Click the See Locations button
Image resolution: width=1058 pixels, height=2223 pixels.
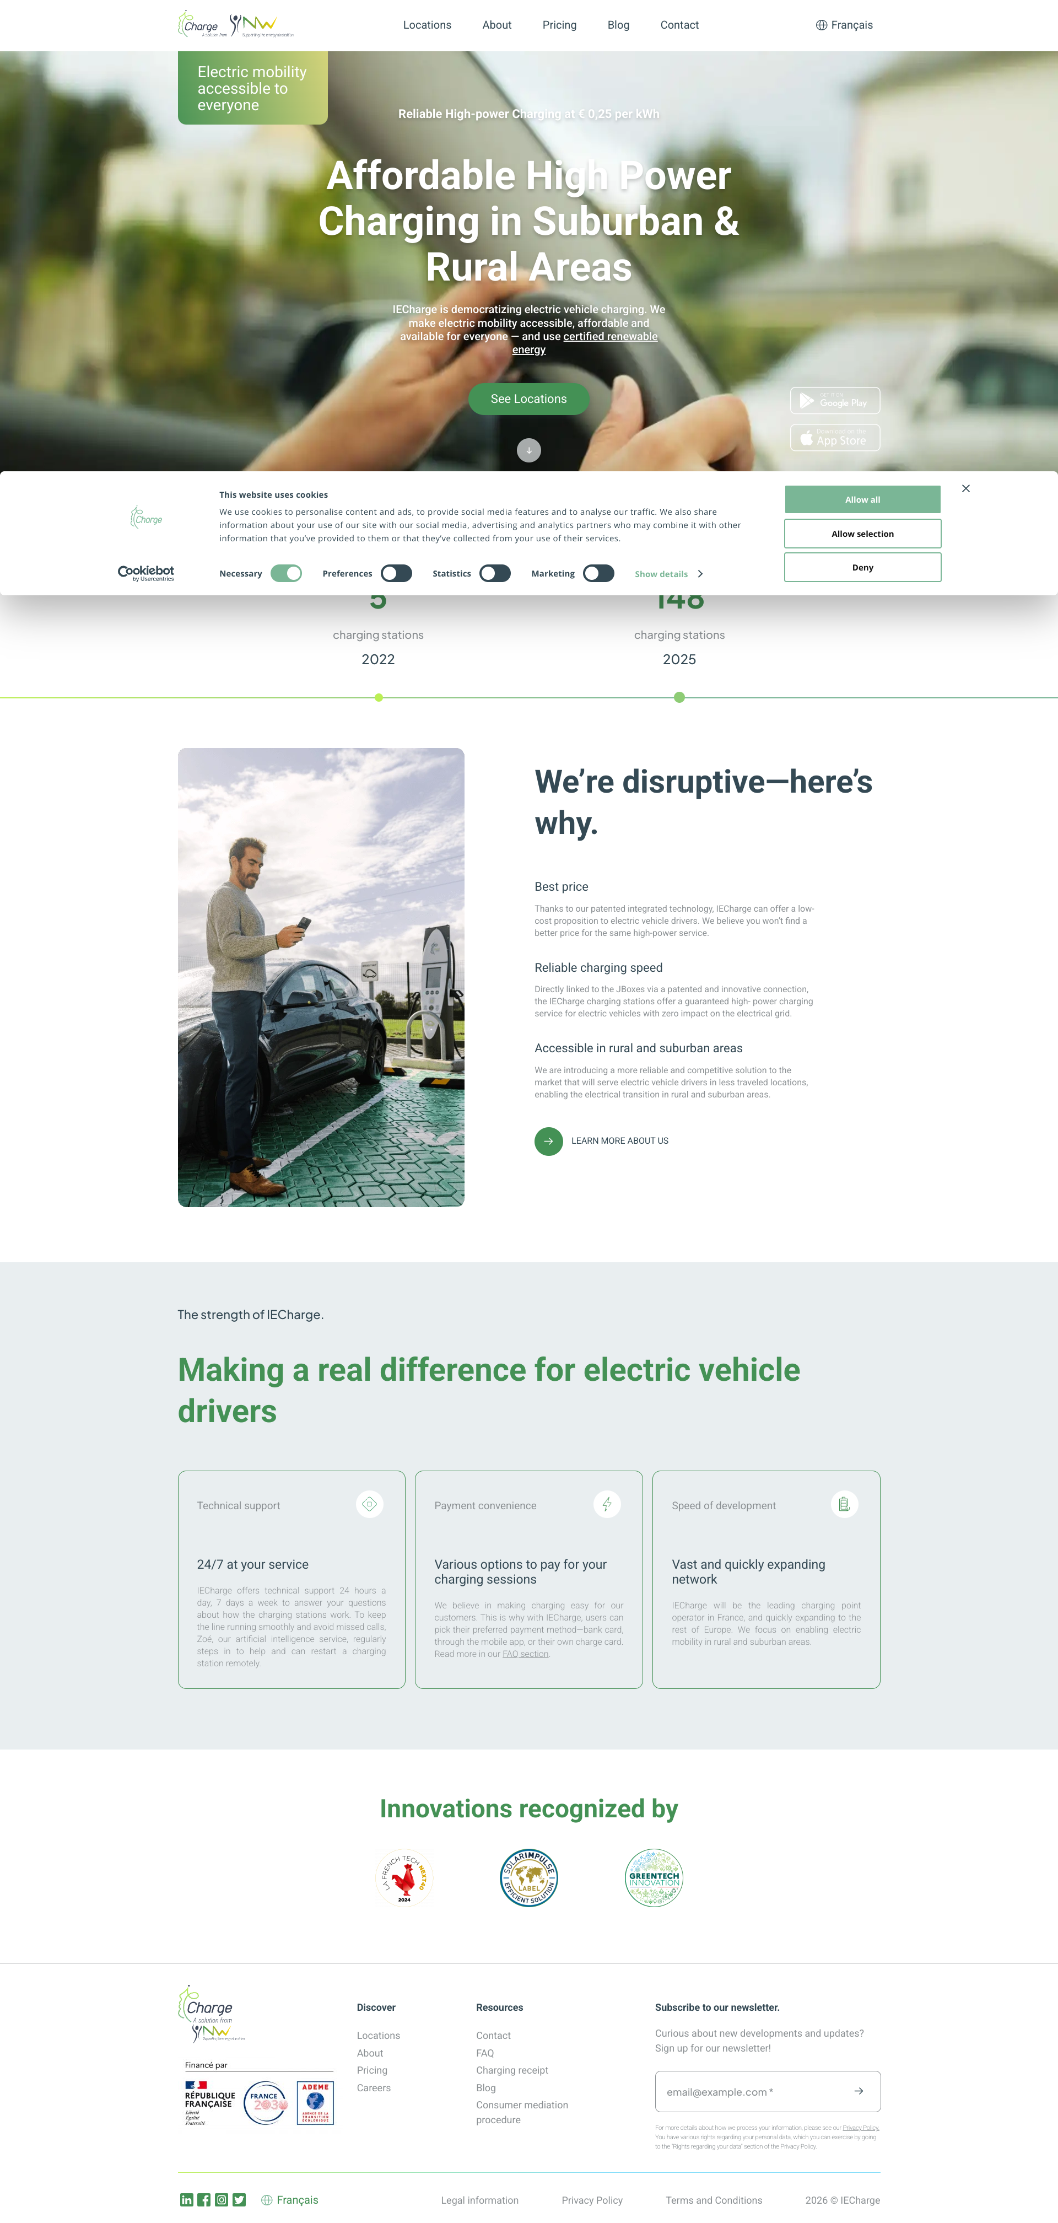pos(529,399)
